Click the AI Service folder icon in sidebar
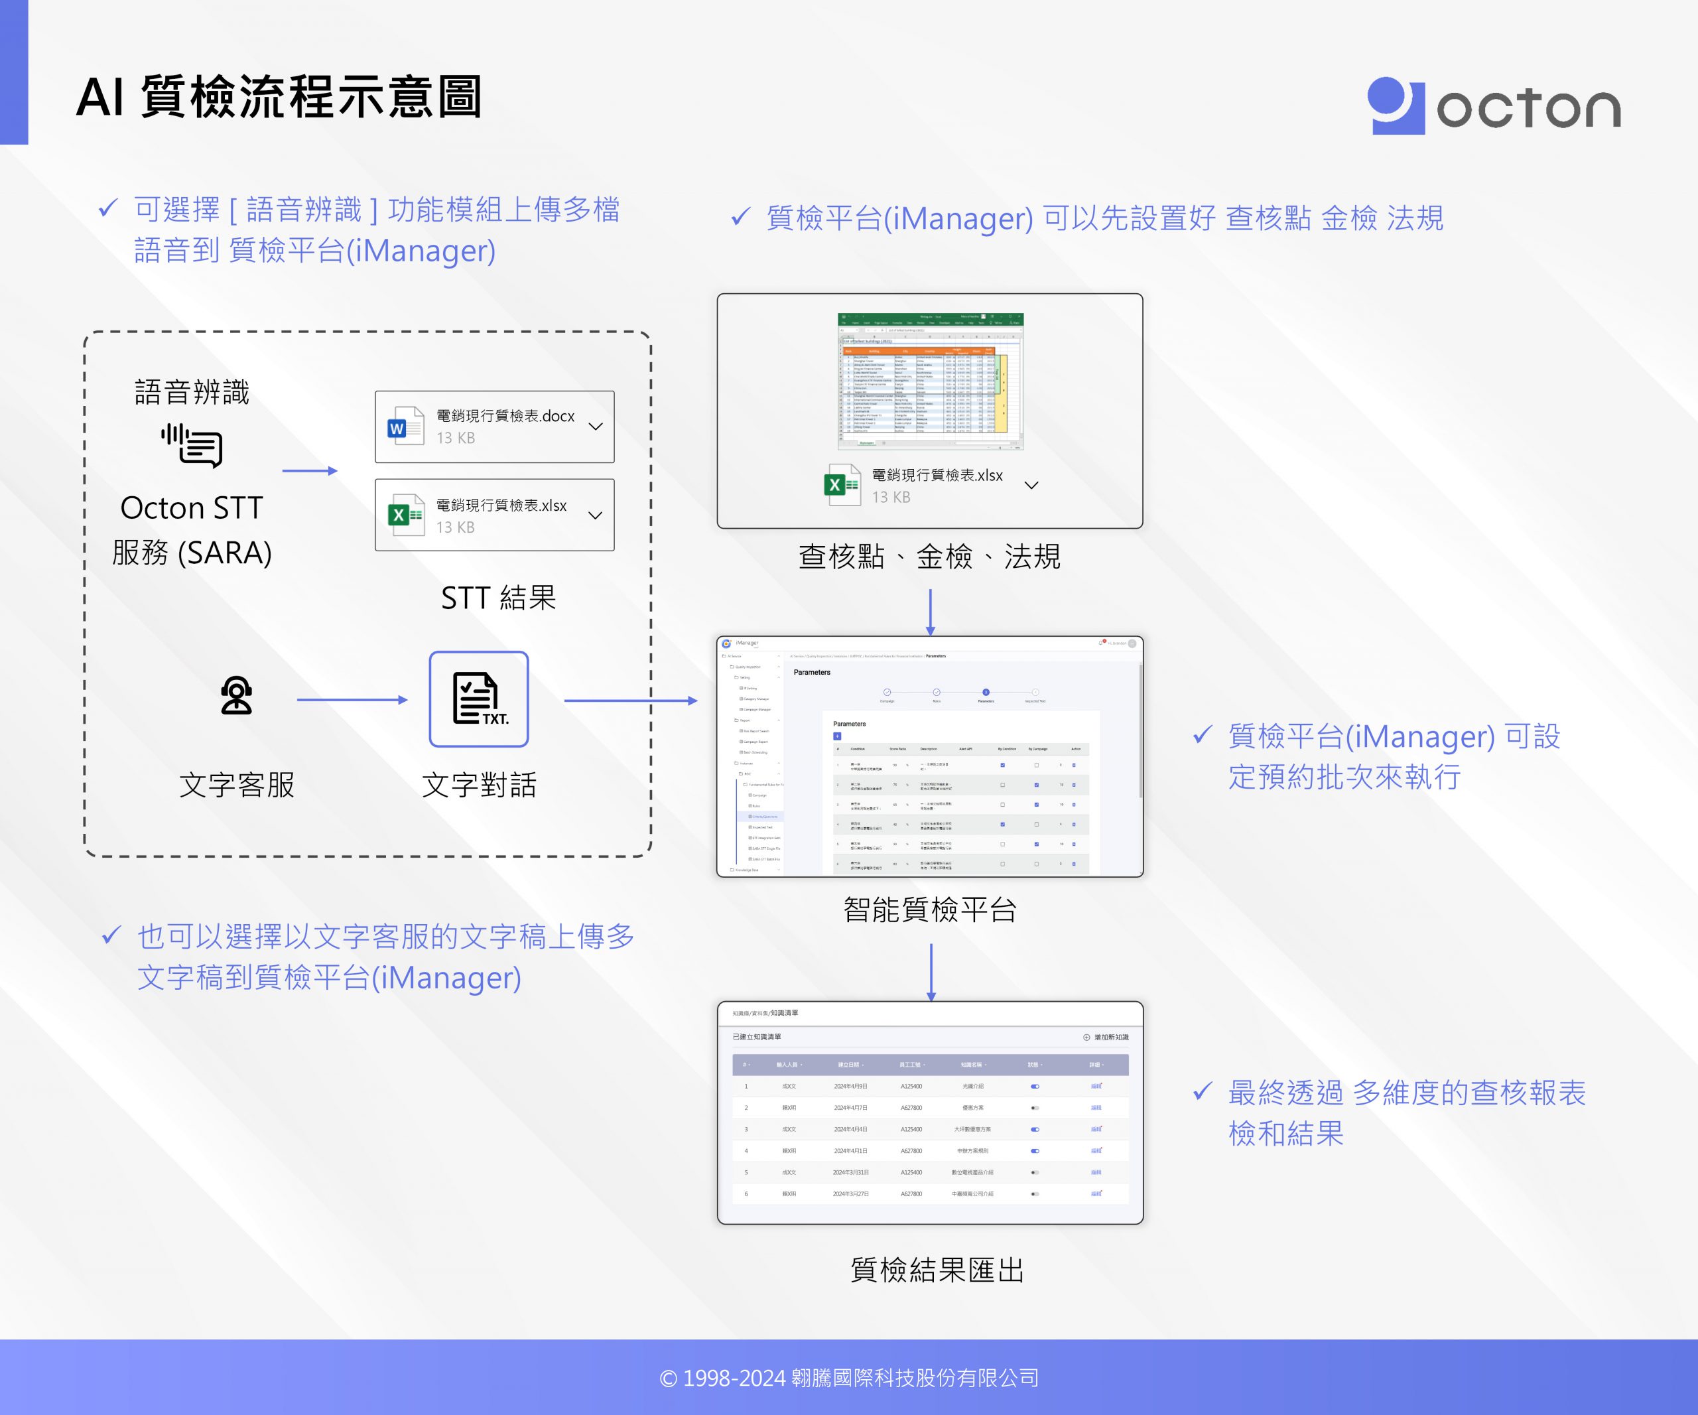 724,655
